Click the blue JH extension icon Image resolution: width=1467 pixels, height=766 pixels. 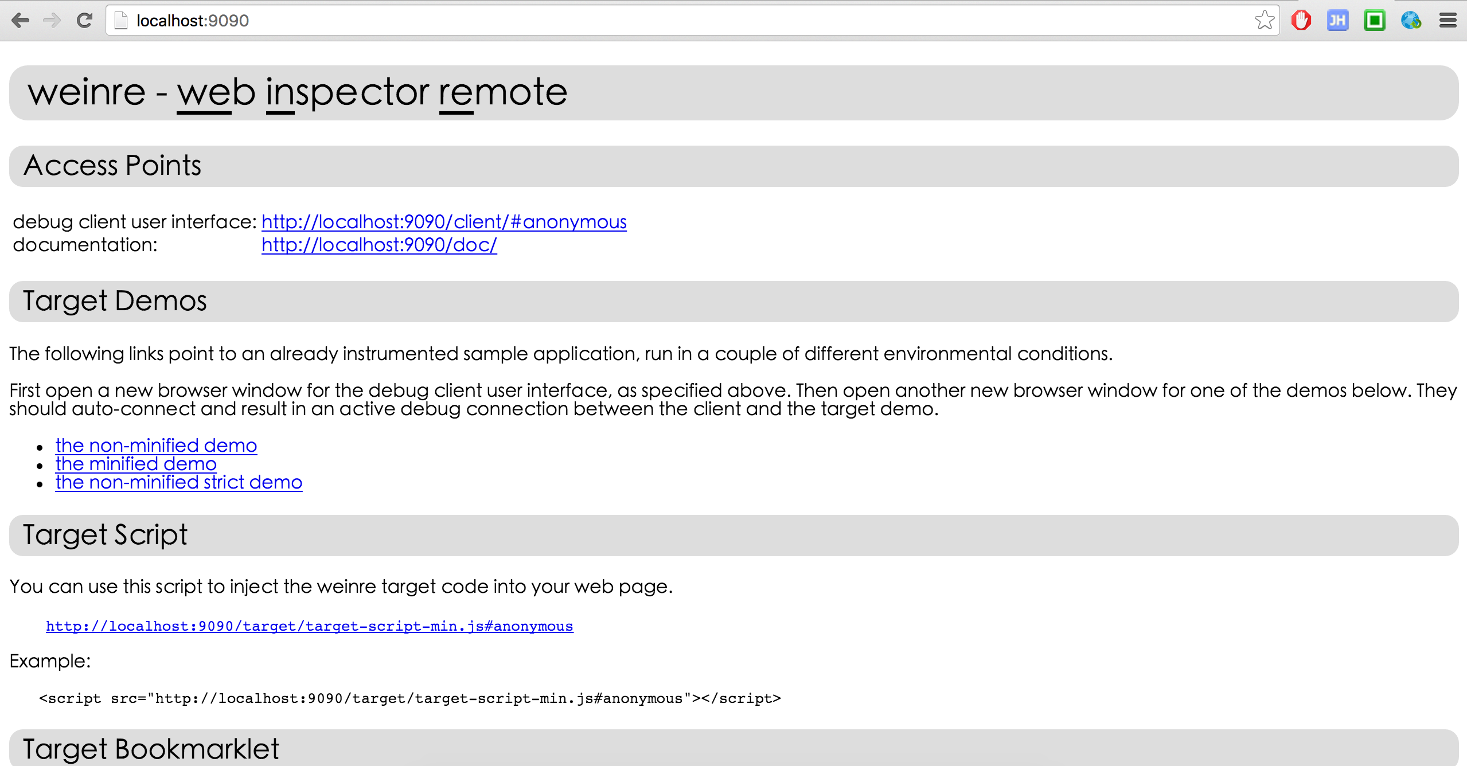click(1337, 21)
